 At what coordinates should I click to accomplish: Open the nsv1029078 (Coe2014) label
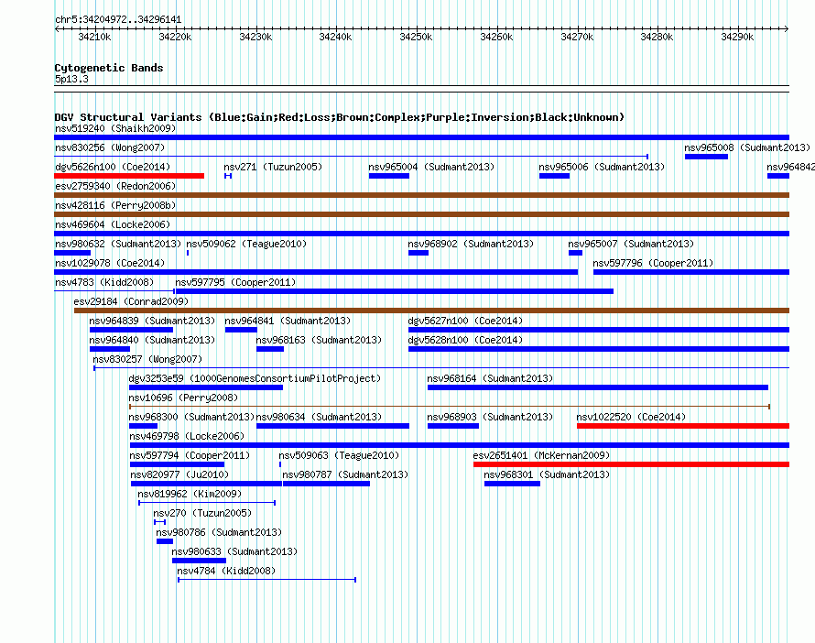coord(110,263)
